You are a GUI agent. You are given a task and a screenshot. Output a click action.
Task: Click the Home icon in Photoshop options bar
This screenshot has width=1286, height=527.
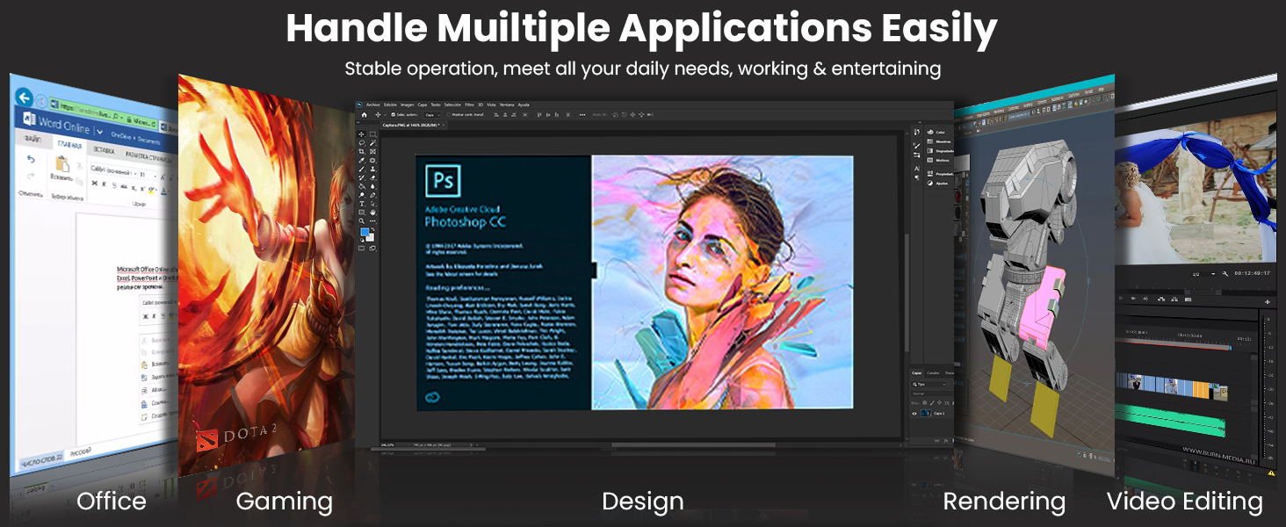[x=365, y=115]
